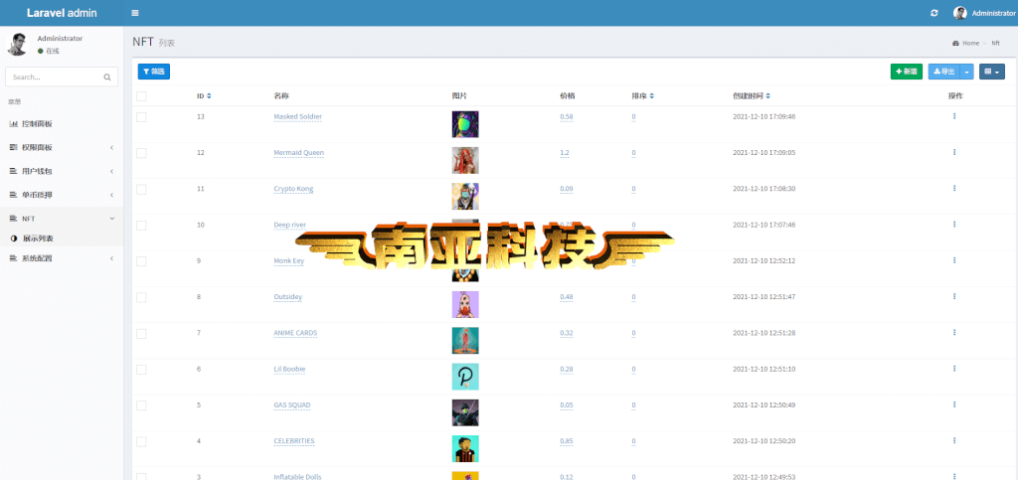1018x480 pixels.
Task: Click the search magnifier icon in sidebar
Action: pyautogui.click(x=107, y=77)
